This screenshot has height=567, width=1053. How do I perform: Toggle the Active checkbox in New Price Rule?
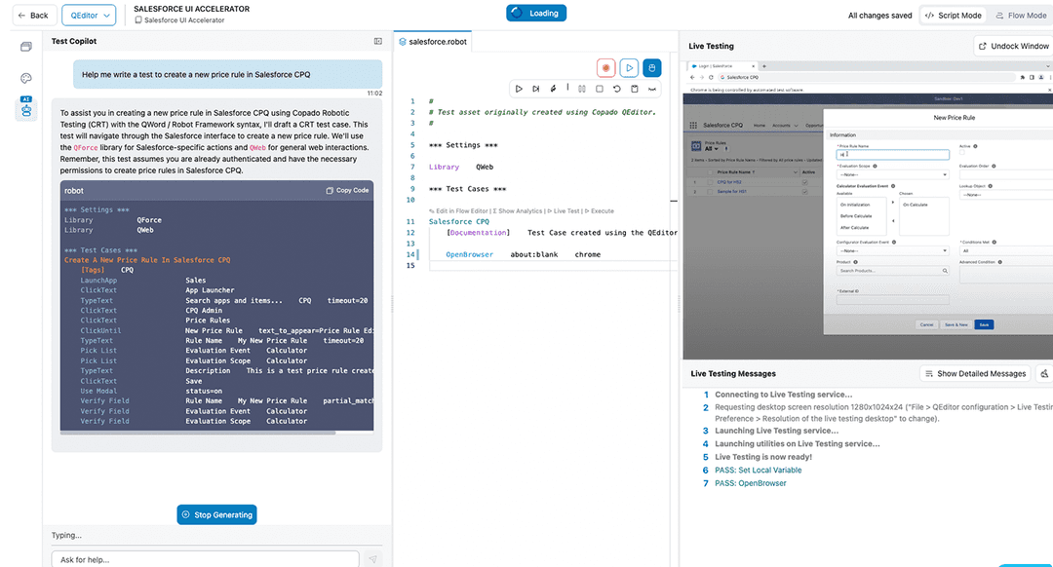tap(962, 152)
